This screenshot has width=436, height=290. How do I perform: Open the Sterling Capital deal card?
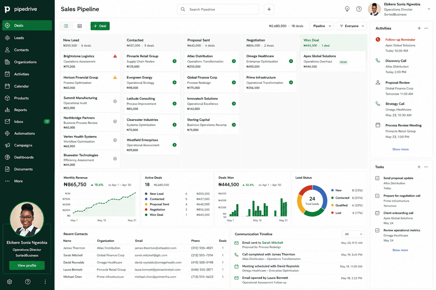coord(212,125)
